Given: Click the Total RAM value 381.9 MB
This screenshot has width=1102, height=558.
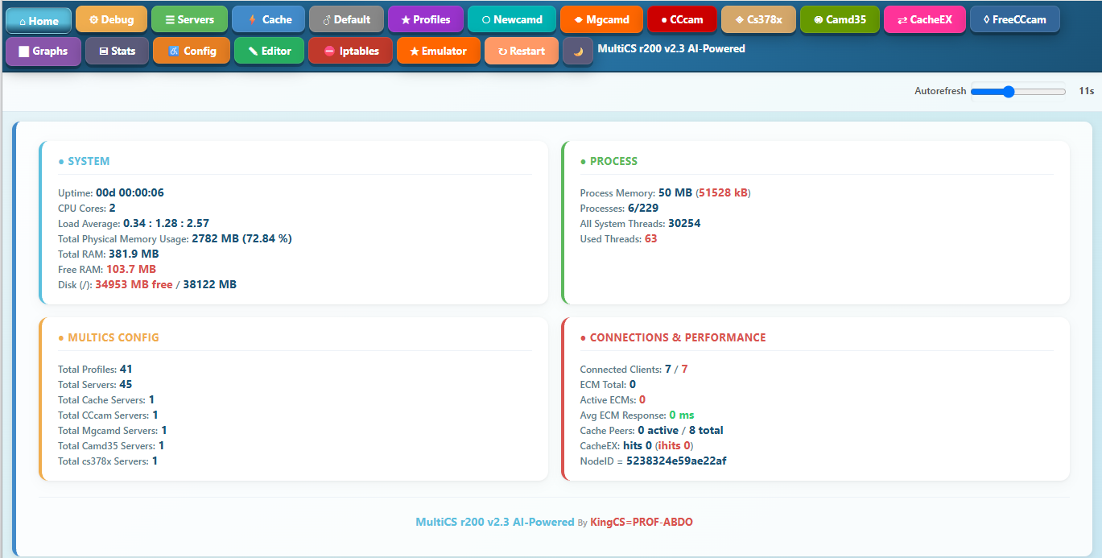Looking at the screenshot, I should 134,254.
